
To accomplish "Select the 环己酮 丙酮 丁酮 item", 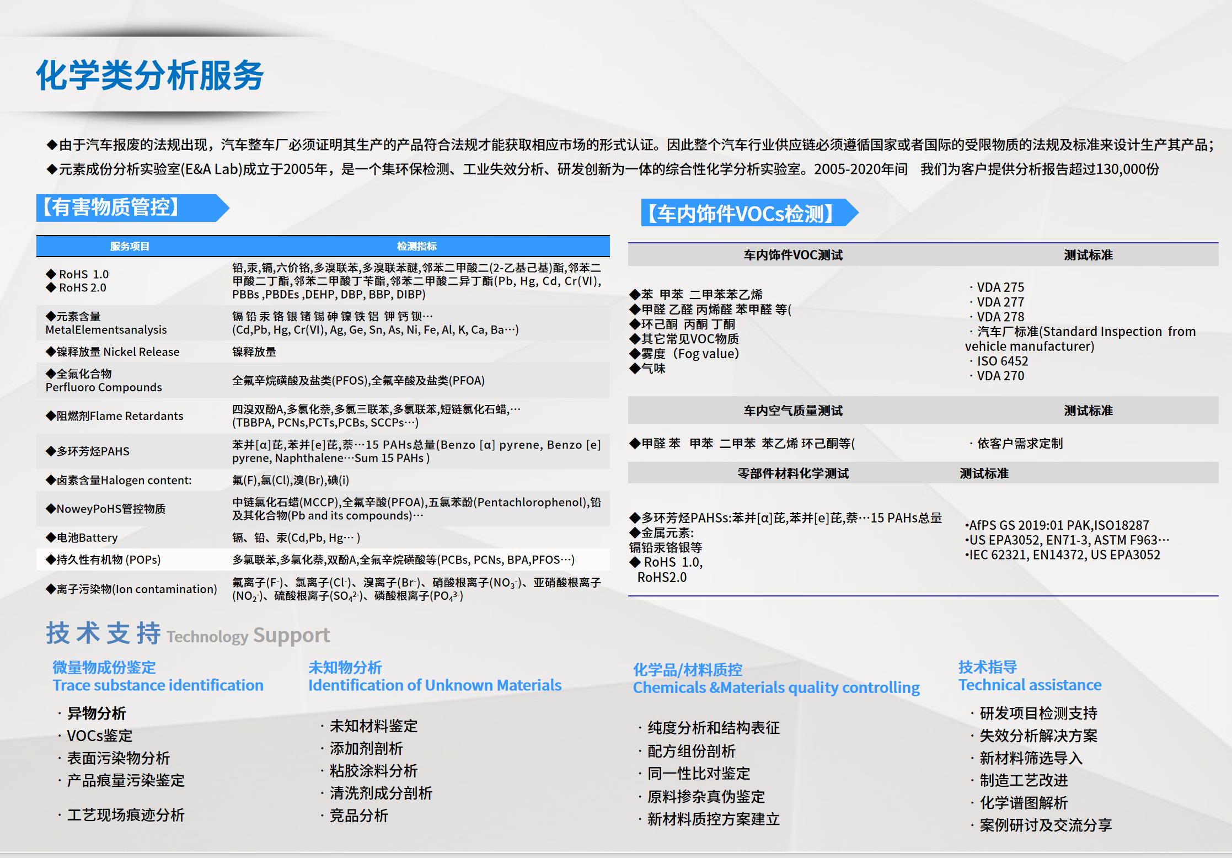I will point(682,324).
